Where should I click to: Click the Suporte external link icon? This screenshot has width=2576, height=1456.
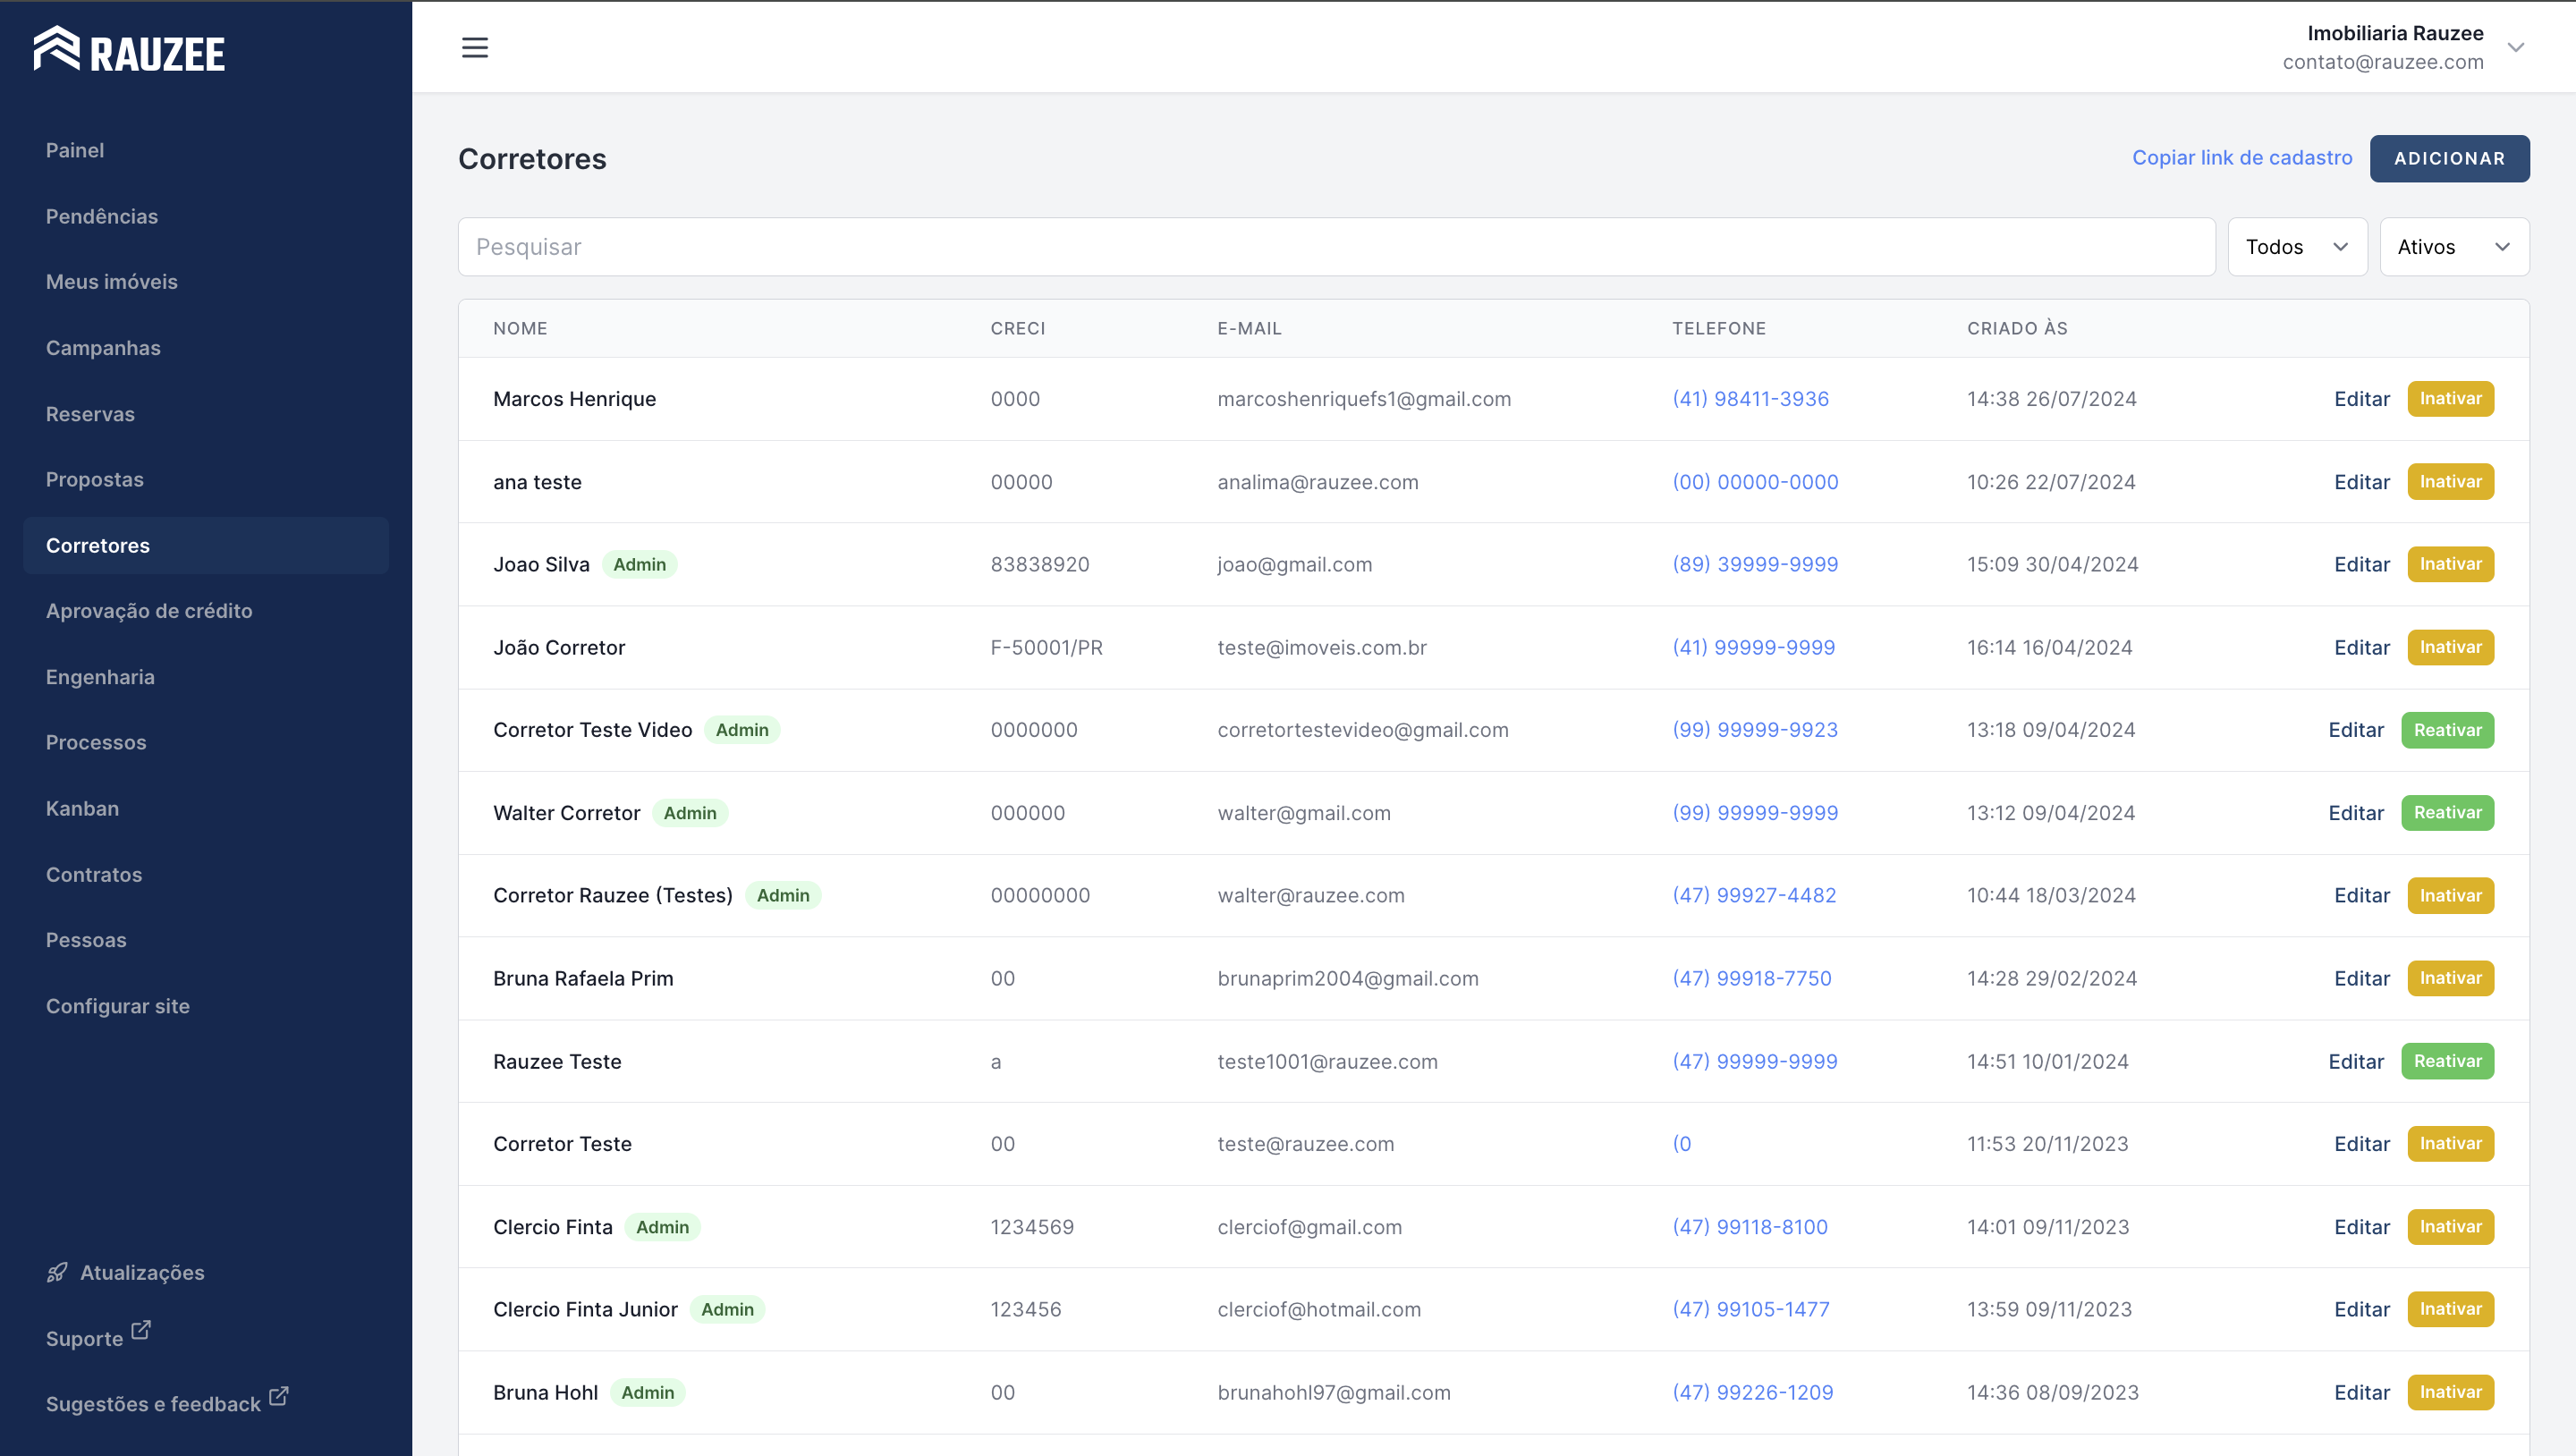(141, 1330)
